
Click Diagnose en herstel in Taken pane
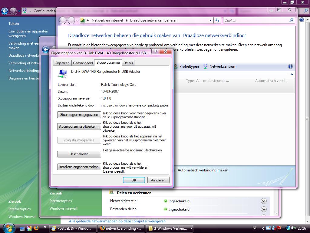click(24, 78)
